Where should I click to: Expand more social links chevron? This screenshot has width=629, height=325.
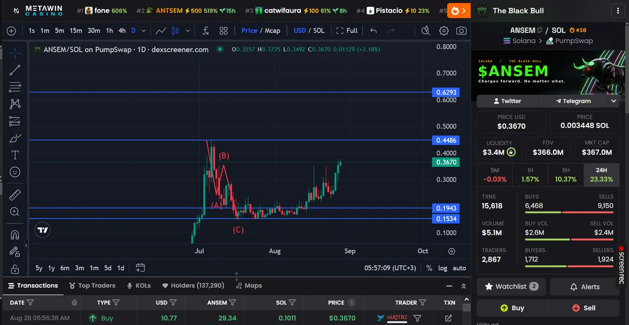click(x=614, y=101)
